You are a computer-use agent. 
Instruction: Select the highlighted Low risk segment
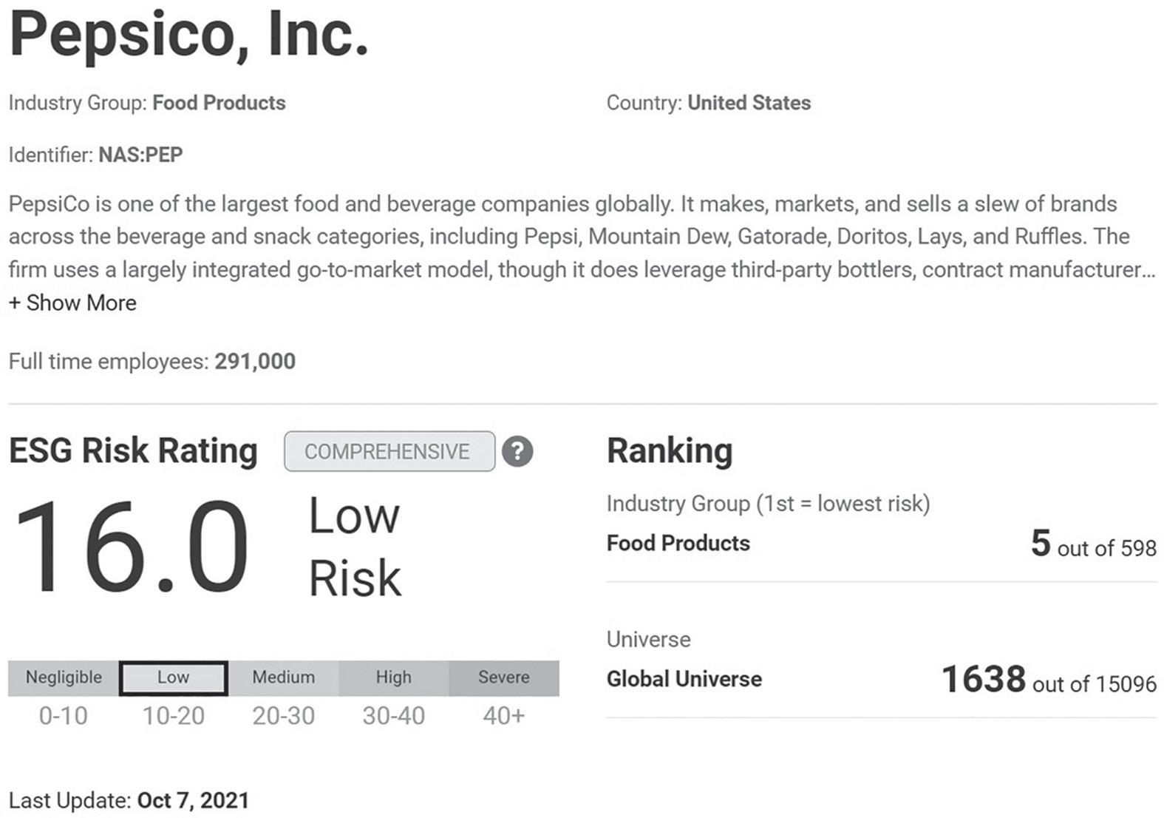(173, 678)
